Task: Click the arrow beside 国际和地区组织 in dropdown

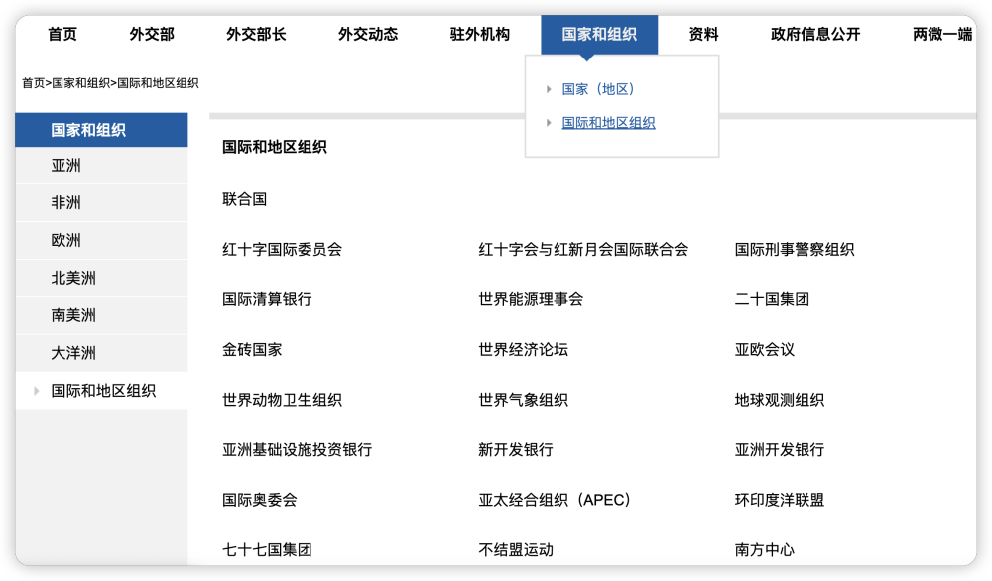Action: pos(550,123)
